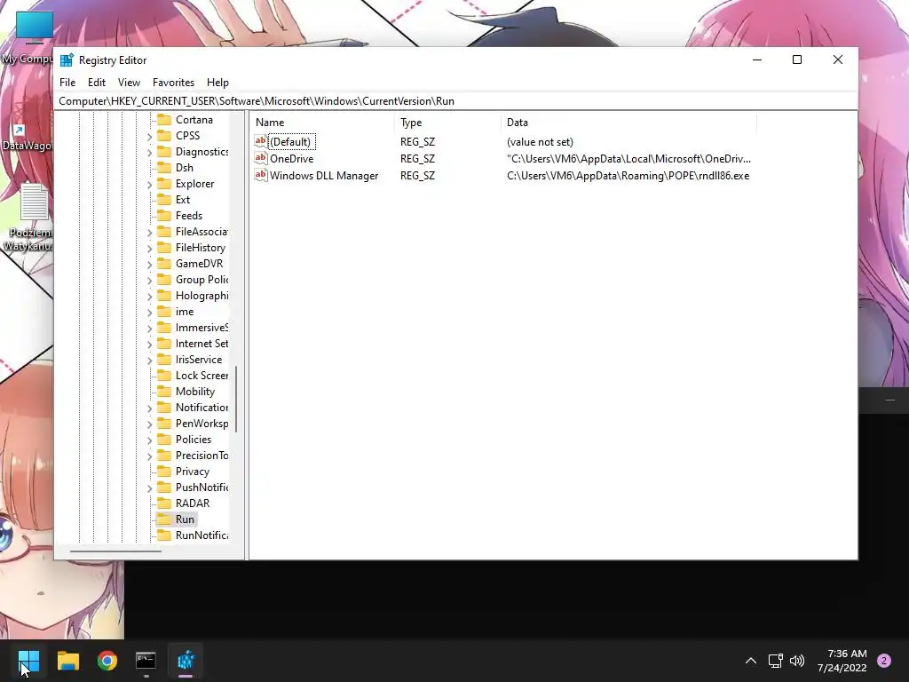Open the Help menu

[x=218, y=83]
